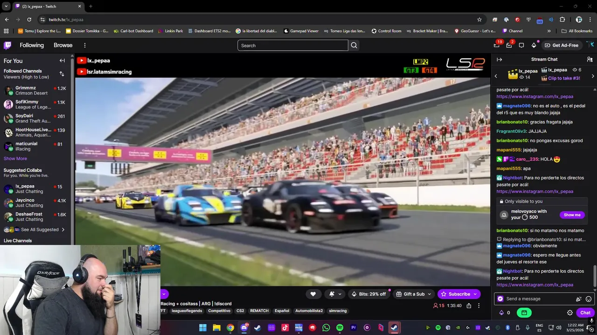Click the Show me button in chat
The image size is (597, 335).
(x=572, y=215)
